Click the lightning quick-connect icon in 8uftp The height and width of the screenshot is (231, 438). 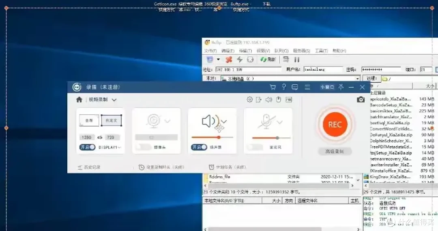pos(239,60)
